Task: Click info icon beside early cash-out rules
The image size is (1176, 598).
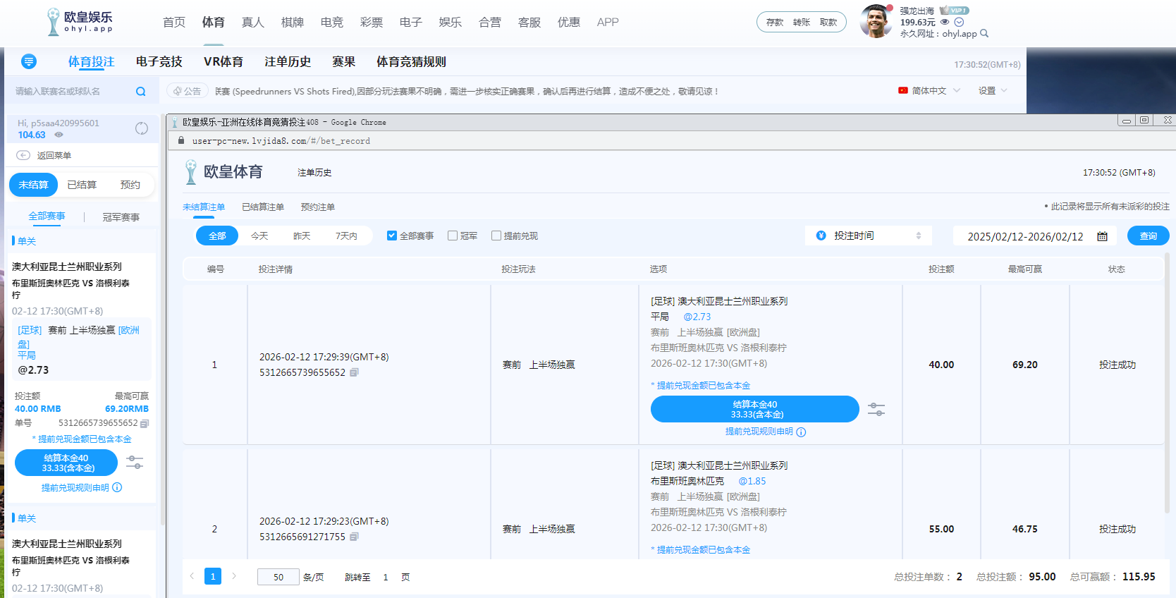Action: (801, 432)
